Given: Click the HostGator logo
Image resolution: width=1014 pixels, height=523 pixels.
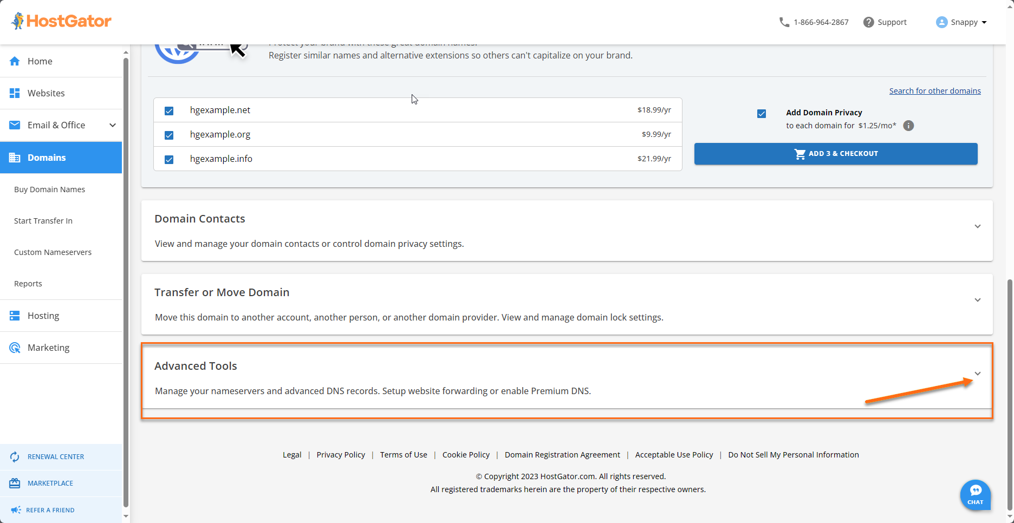Looking at the screenshot, I should click(x=61, y=21).
